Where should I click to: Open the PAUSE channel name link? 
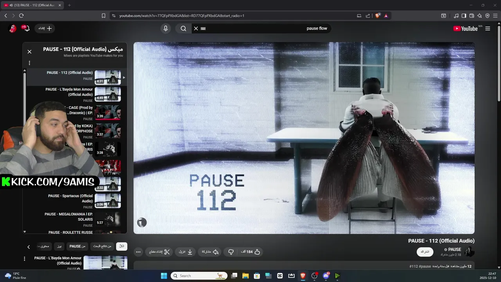click(x=454, y=249)
